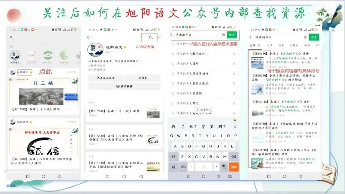Click the 已关注公众号 button

tap(106, 78)
